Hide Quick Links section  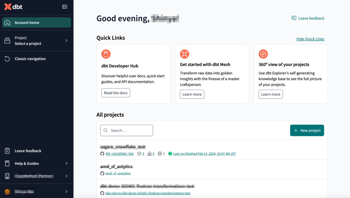coord(310,39)
